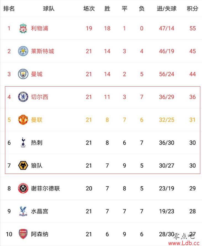Select the Tottenham cockerel logo

(23, 142)
